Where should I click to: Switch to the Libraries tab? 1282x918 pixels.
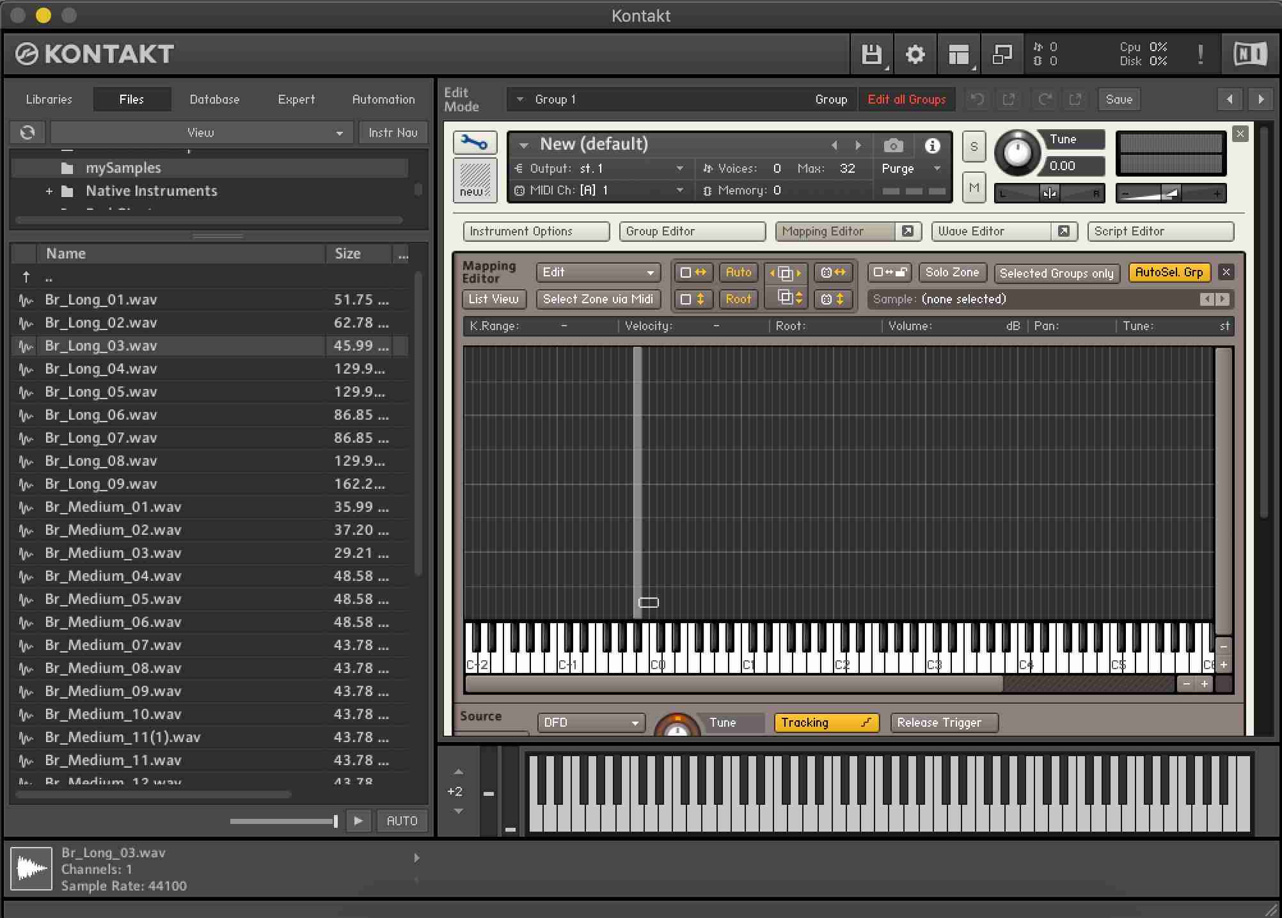(49, 99)
